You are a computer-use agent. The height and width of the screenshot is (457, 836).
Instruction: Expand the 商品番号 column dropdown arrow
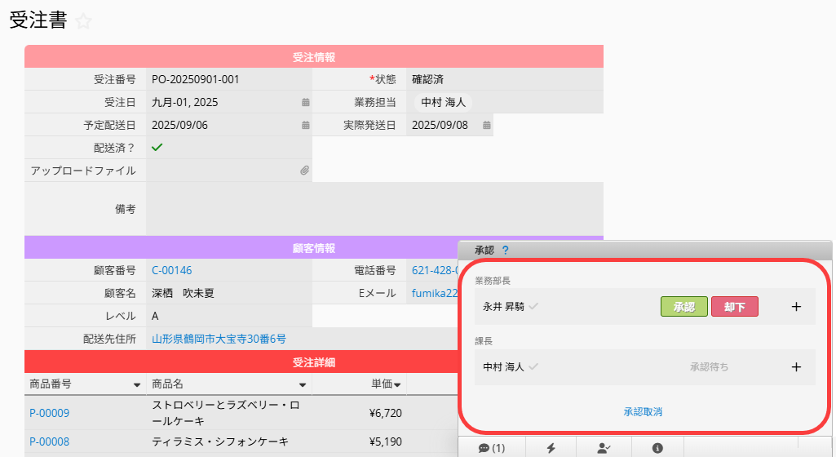point(137,384)
